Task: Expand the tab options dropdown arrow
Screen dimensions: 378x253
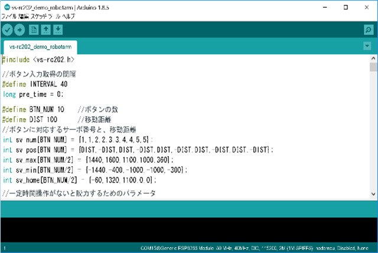Action: (x=367, y=46)
